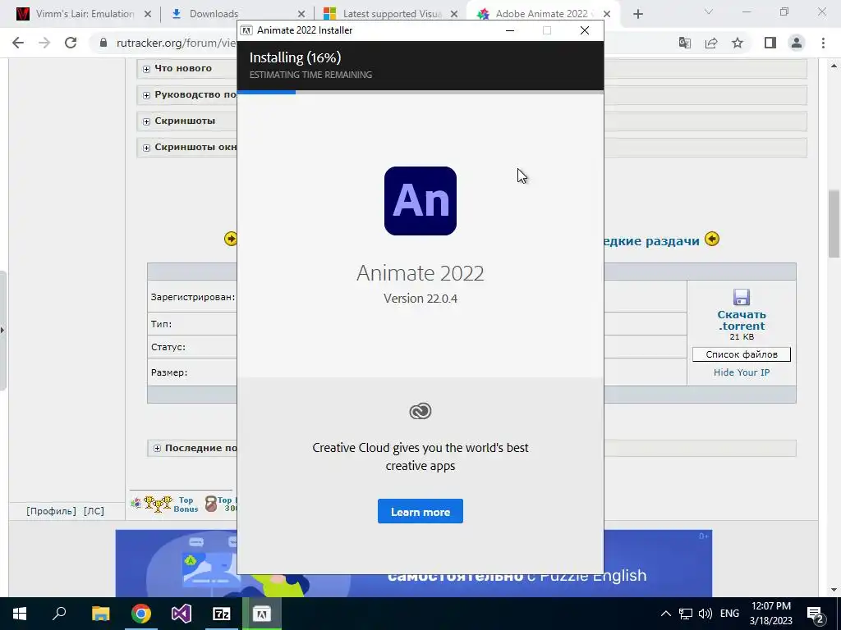Click the rutracker.org URL field
The height and width of the screenshot is (630, 841).
pos(176,43)
